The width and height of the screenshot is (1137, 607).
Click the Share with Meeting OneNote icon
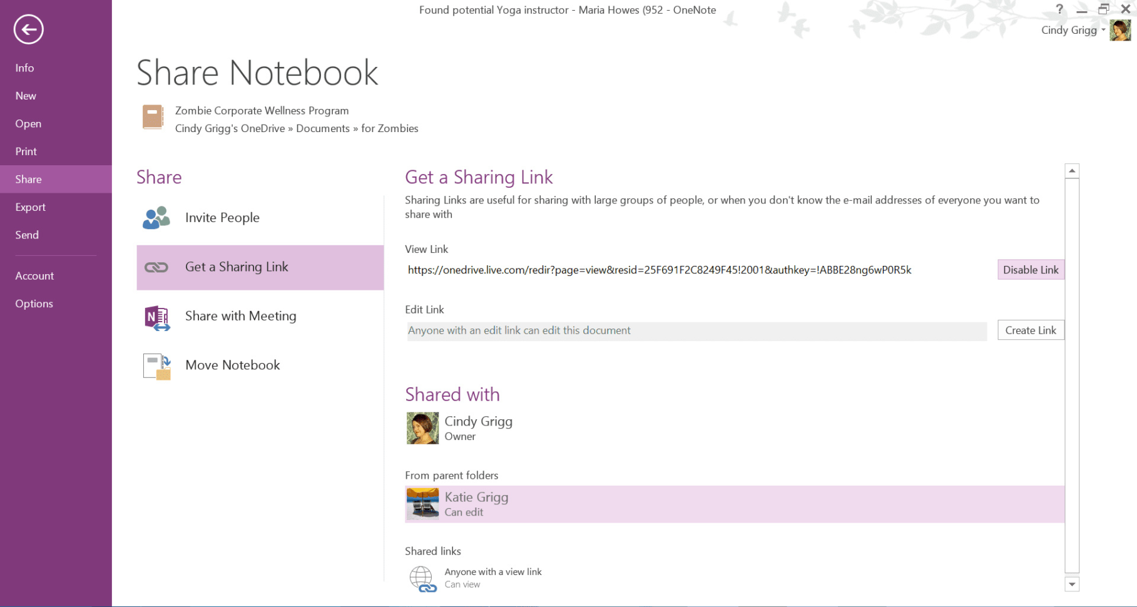156,317
